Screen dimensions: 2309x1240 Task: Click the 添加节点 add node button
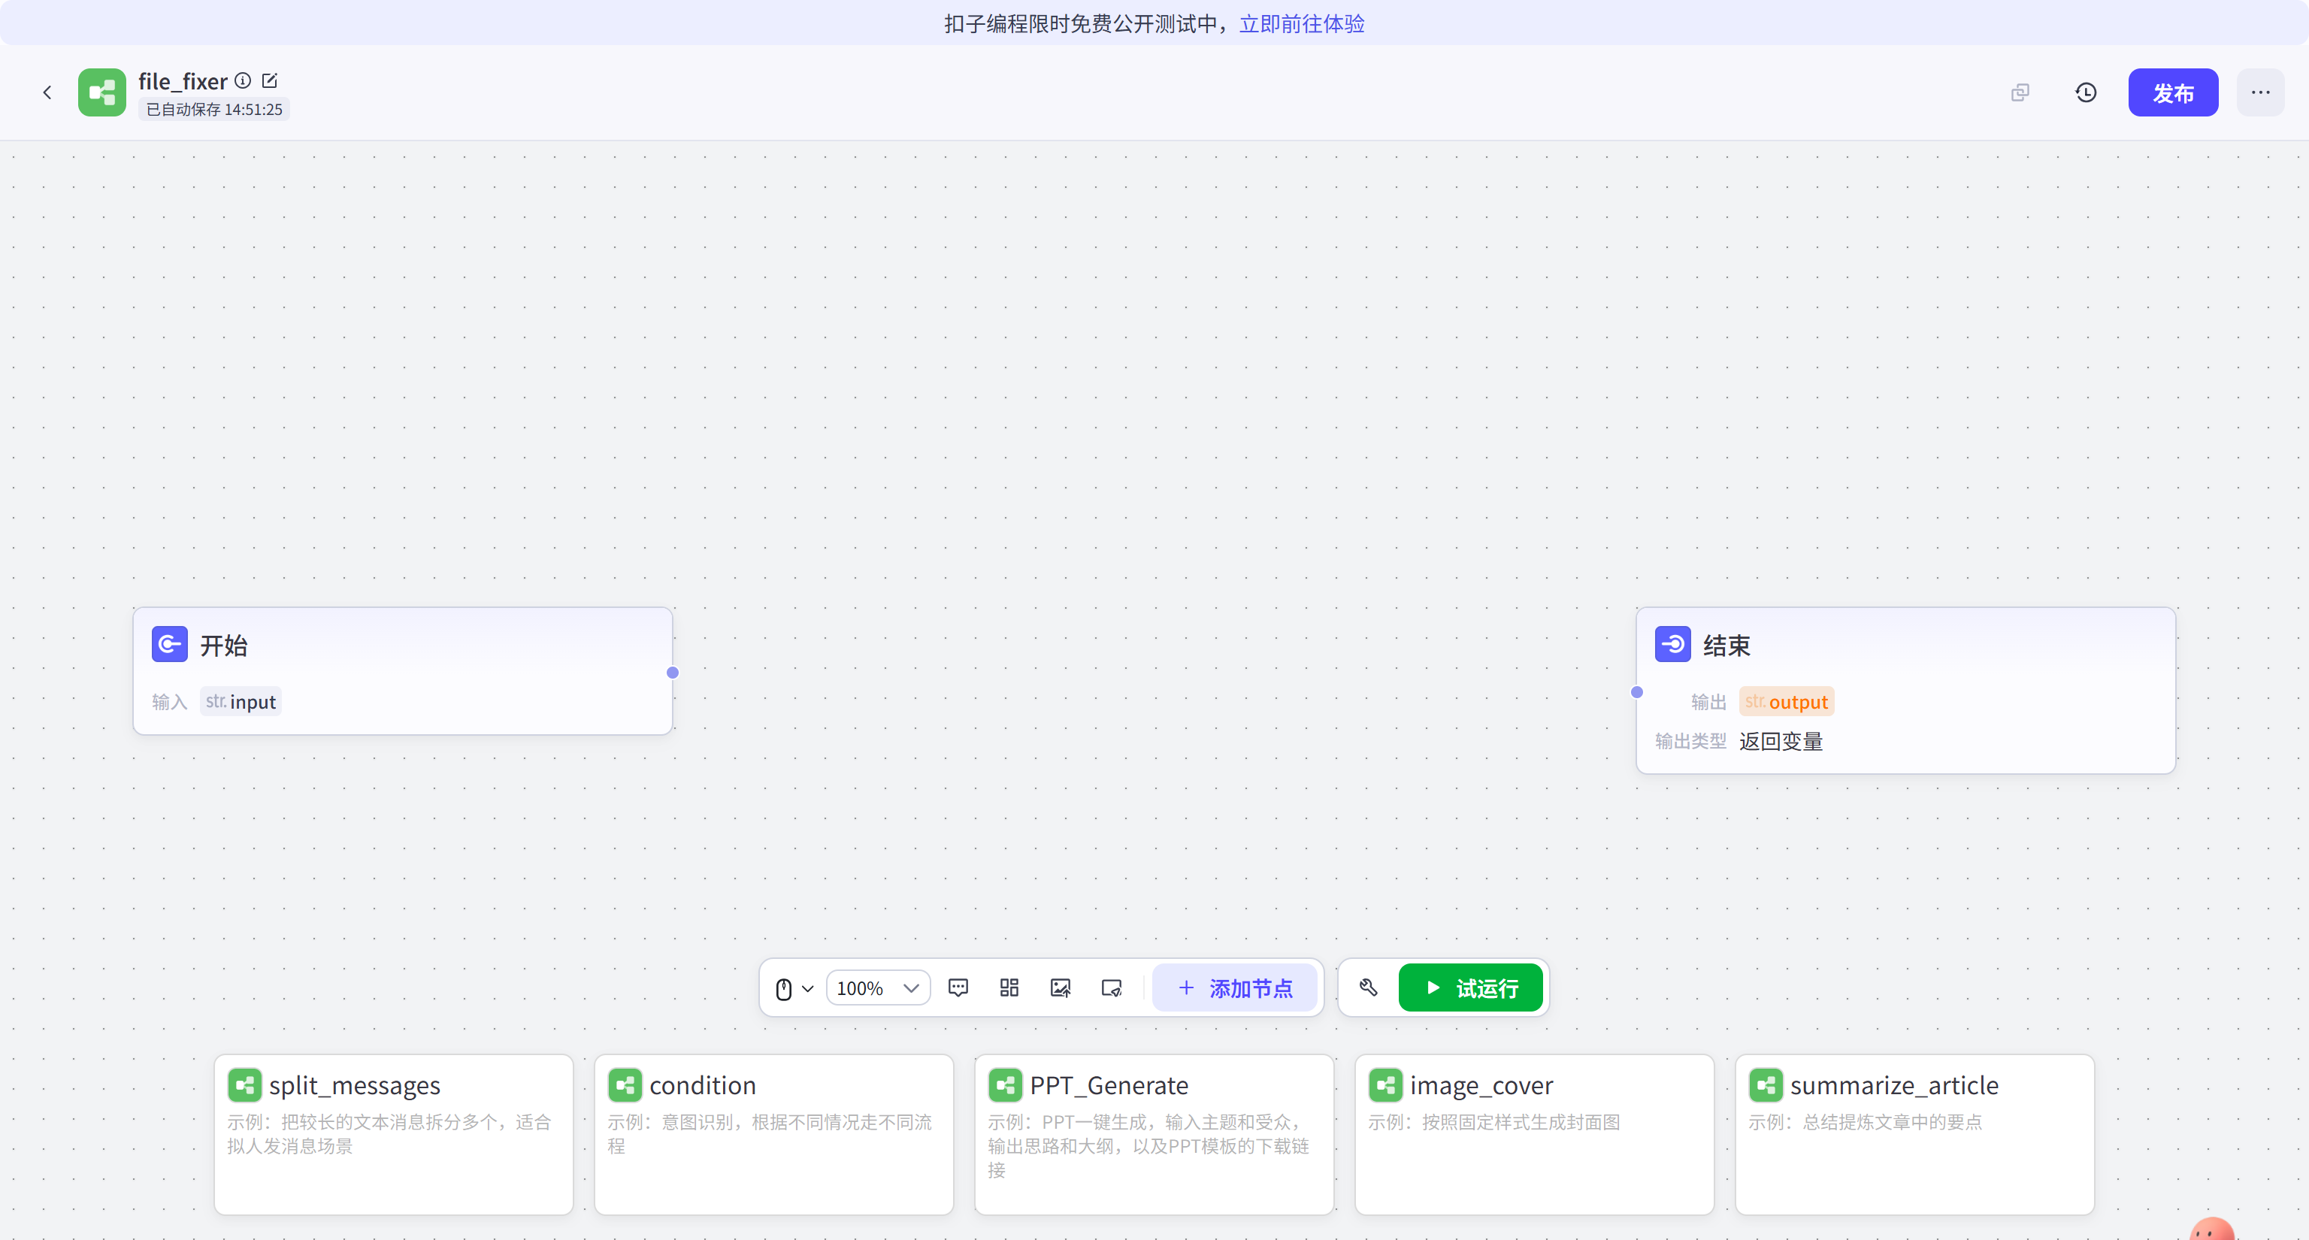pos(1234,987)
